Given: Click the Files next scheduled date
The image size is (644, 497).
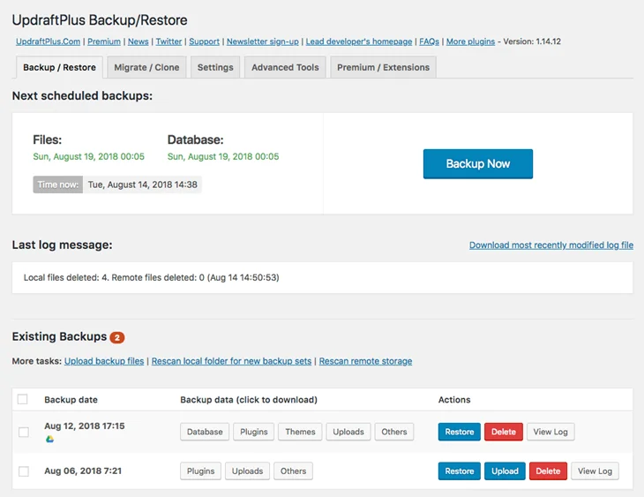Looking at the screenshot, I should click(89, 156).
